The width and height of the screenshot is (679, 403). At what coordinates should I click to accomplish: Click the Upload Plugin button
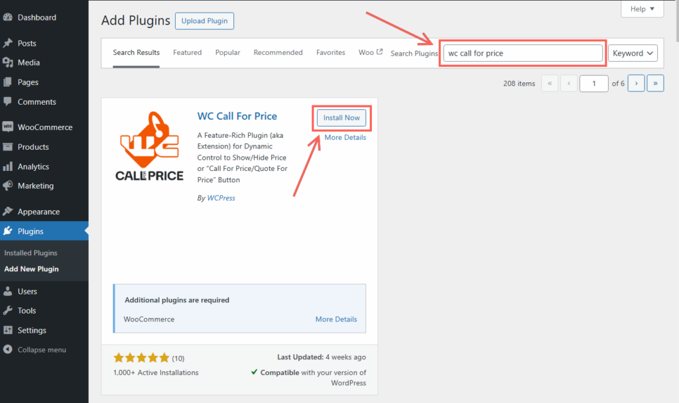(x=204, y=21)
